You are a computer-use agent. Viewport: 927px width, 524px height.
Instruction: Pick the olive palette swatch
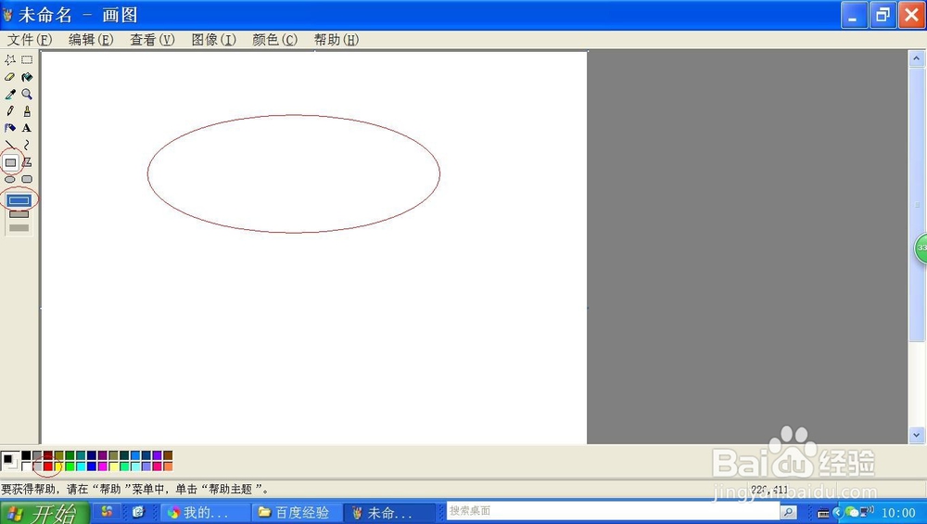(x=59, y=455)
